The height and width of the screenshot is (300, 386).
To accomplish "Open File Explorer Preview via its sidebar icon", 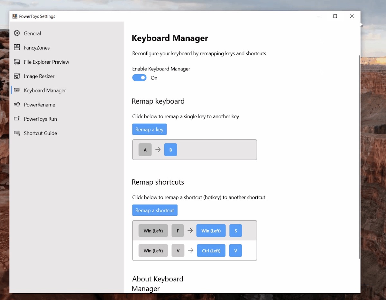I will click(17, 62).
